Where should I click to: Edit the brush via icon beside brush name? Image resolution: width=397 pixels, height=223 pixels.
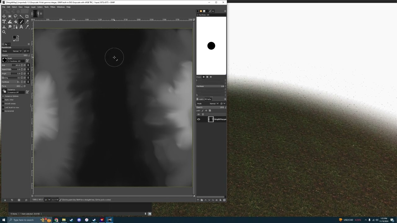(x=27, y=61)
